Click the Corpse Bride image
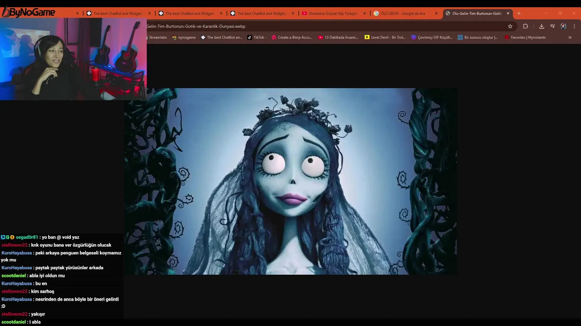Viewport: 581px width, 326px height. point(290,181)
